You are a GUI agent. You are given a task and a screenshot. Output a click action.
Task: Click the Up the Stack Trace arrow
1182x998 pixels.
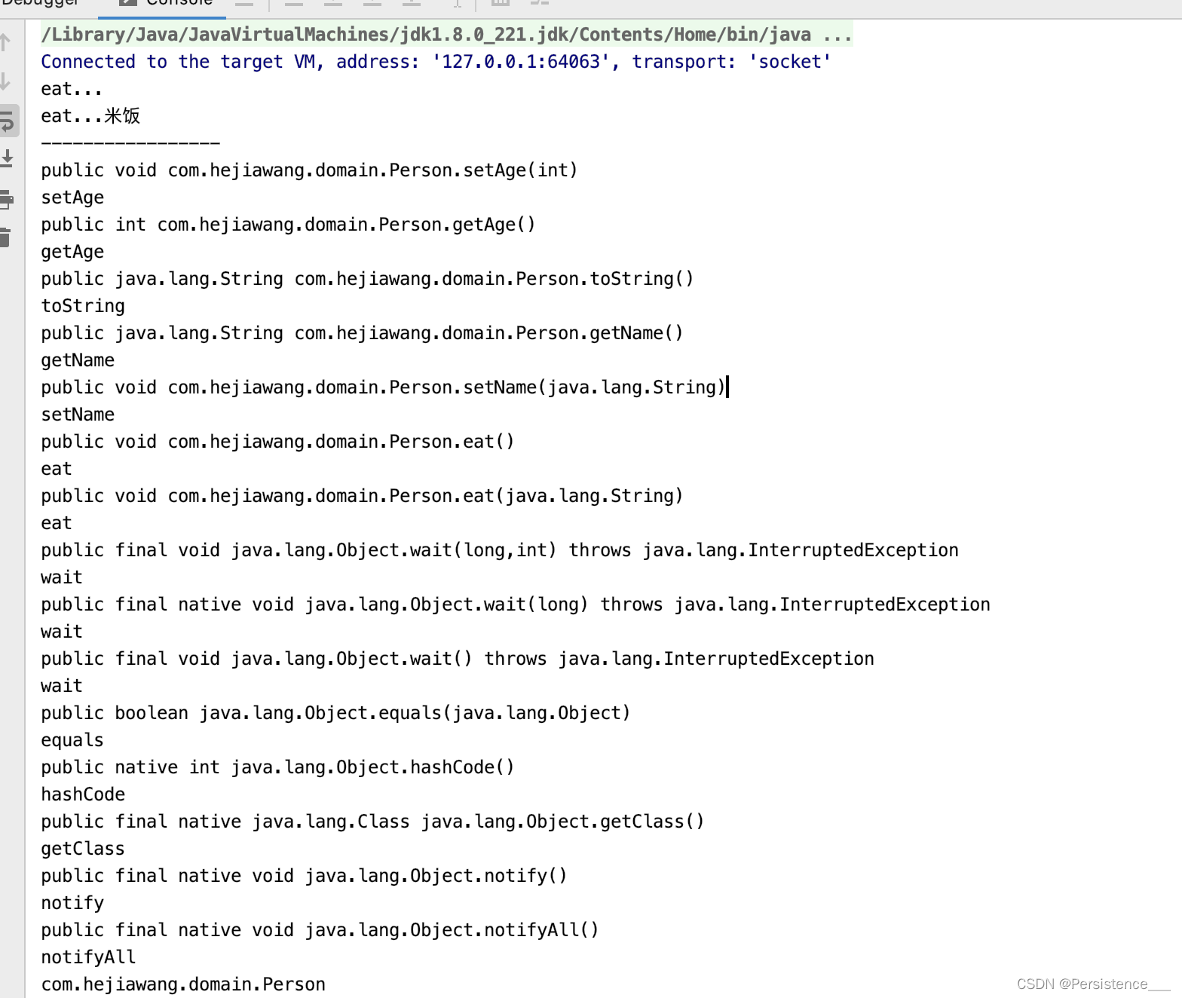(6, 42)
